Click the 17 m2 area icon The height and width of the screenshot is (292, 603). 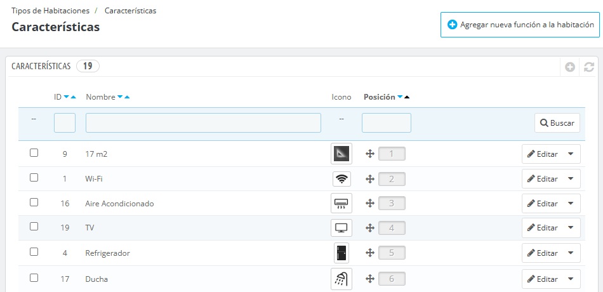click(x=341, y=154)
